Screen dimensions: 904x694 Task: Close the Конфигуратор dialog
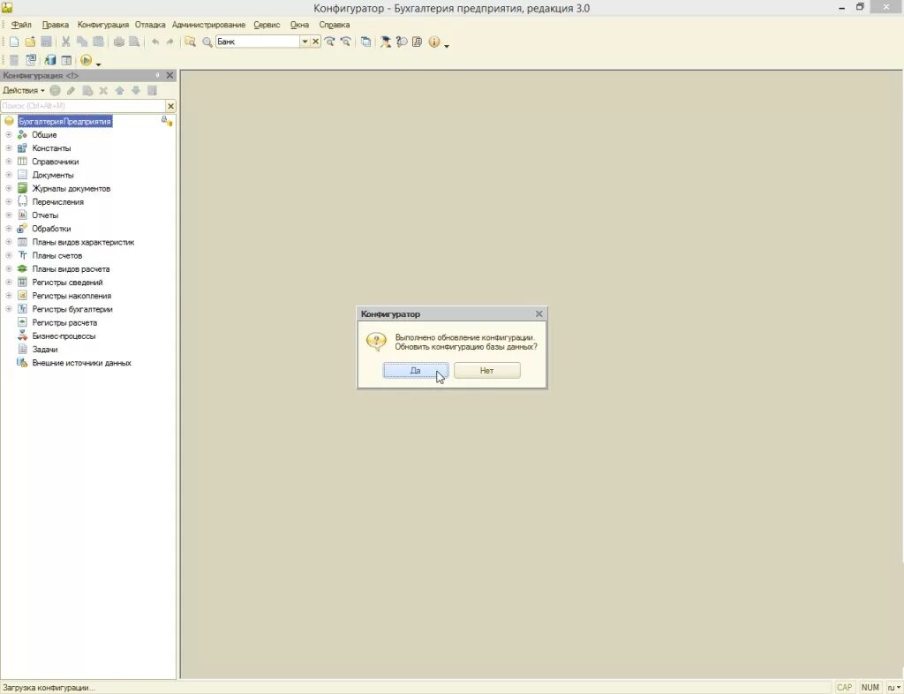coord(539,313)
